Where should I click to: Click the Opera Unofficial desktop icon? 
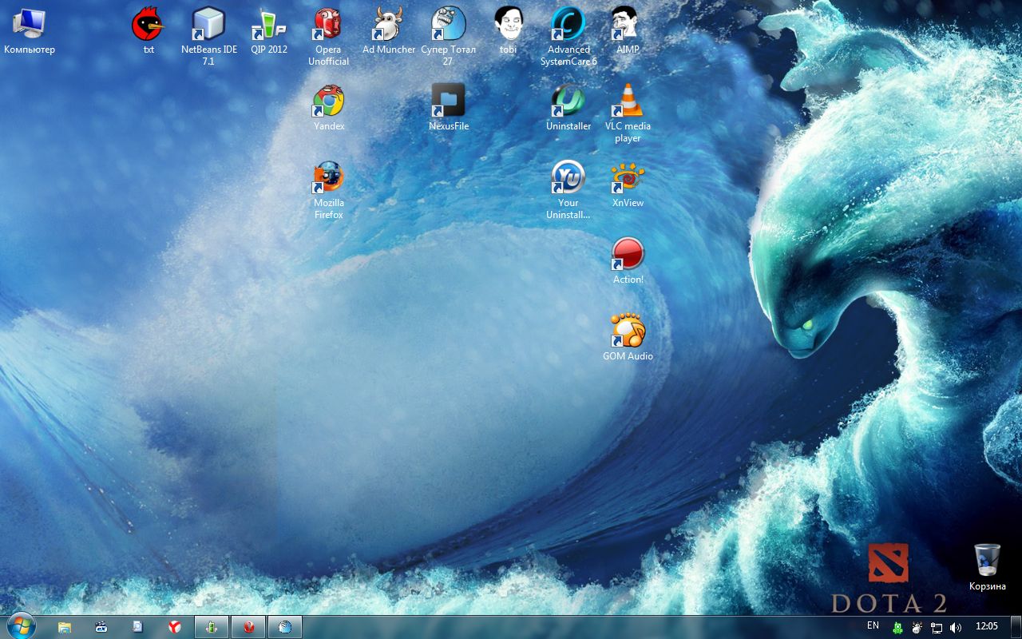click(328, 25)
